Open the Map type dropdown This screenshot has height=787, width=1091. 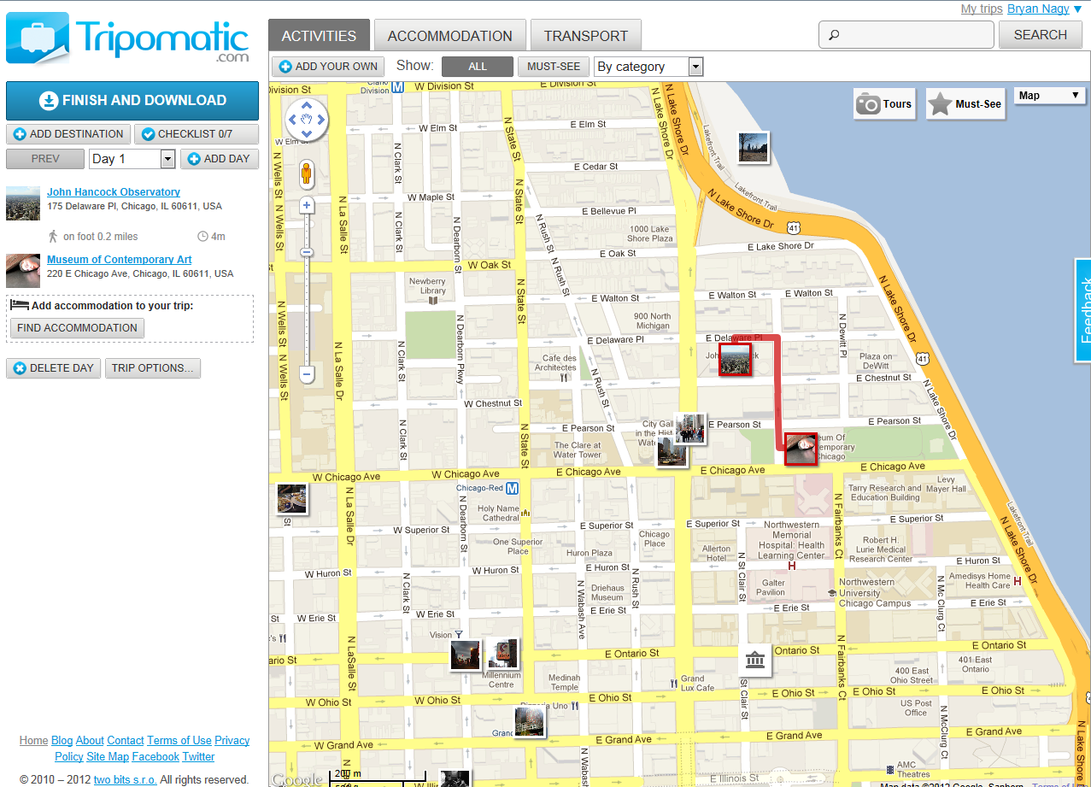(1049, 96)
